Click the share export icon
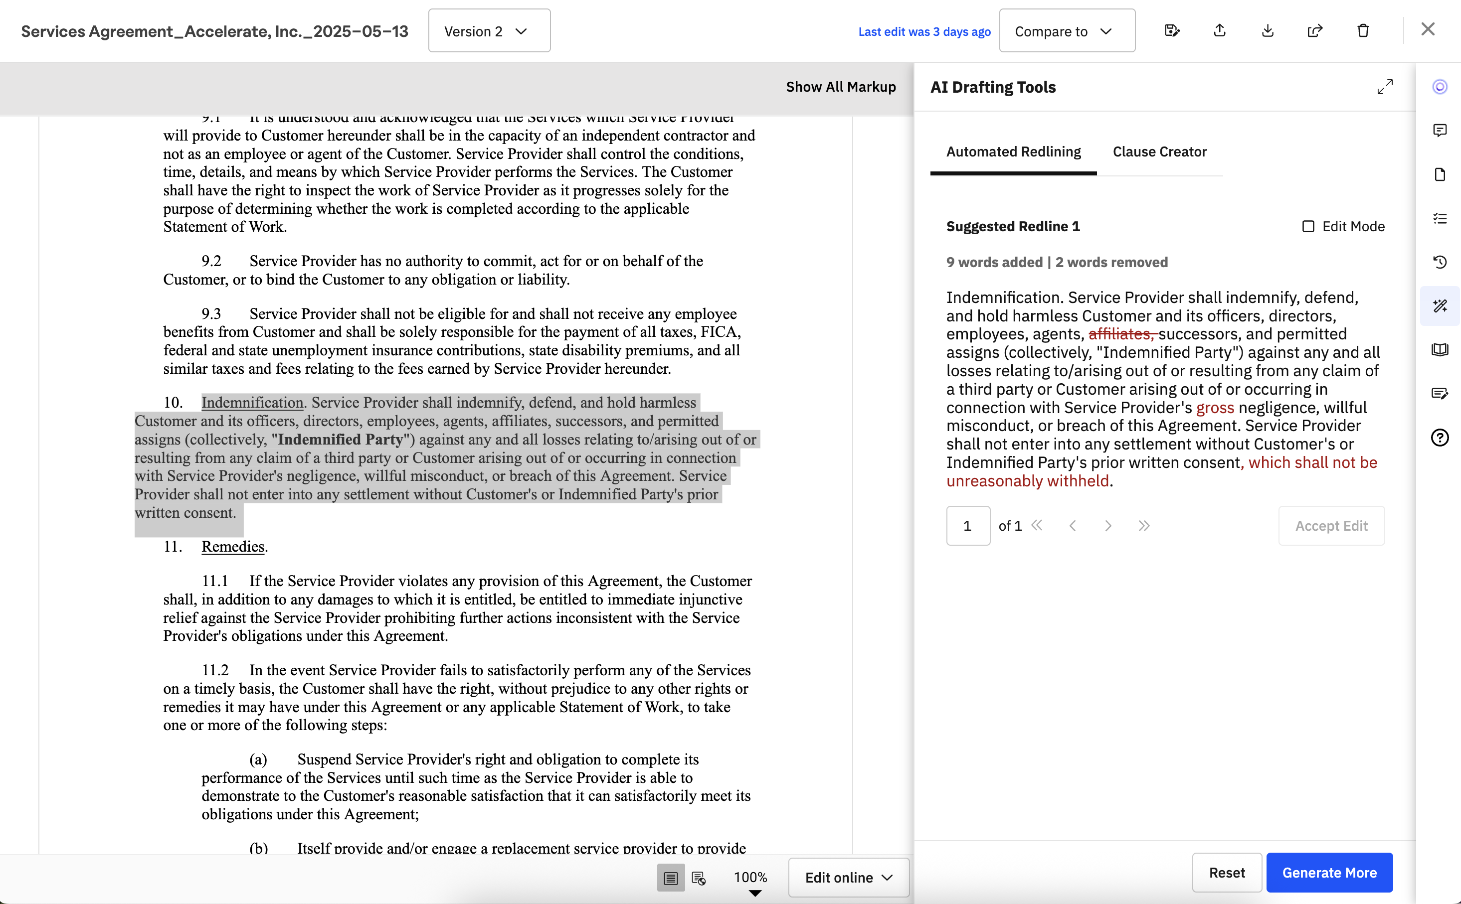This screenshot has width=1461, height=904. coord(1314,30)
